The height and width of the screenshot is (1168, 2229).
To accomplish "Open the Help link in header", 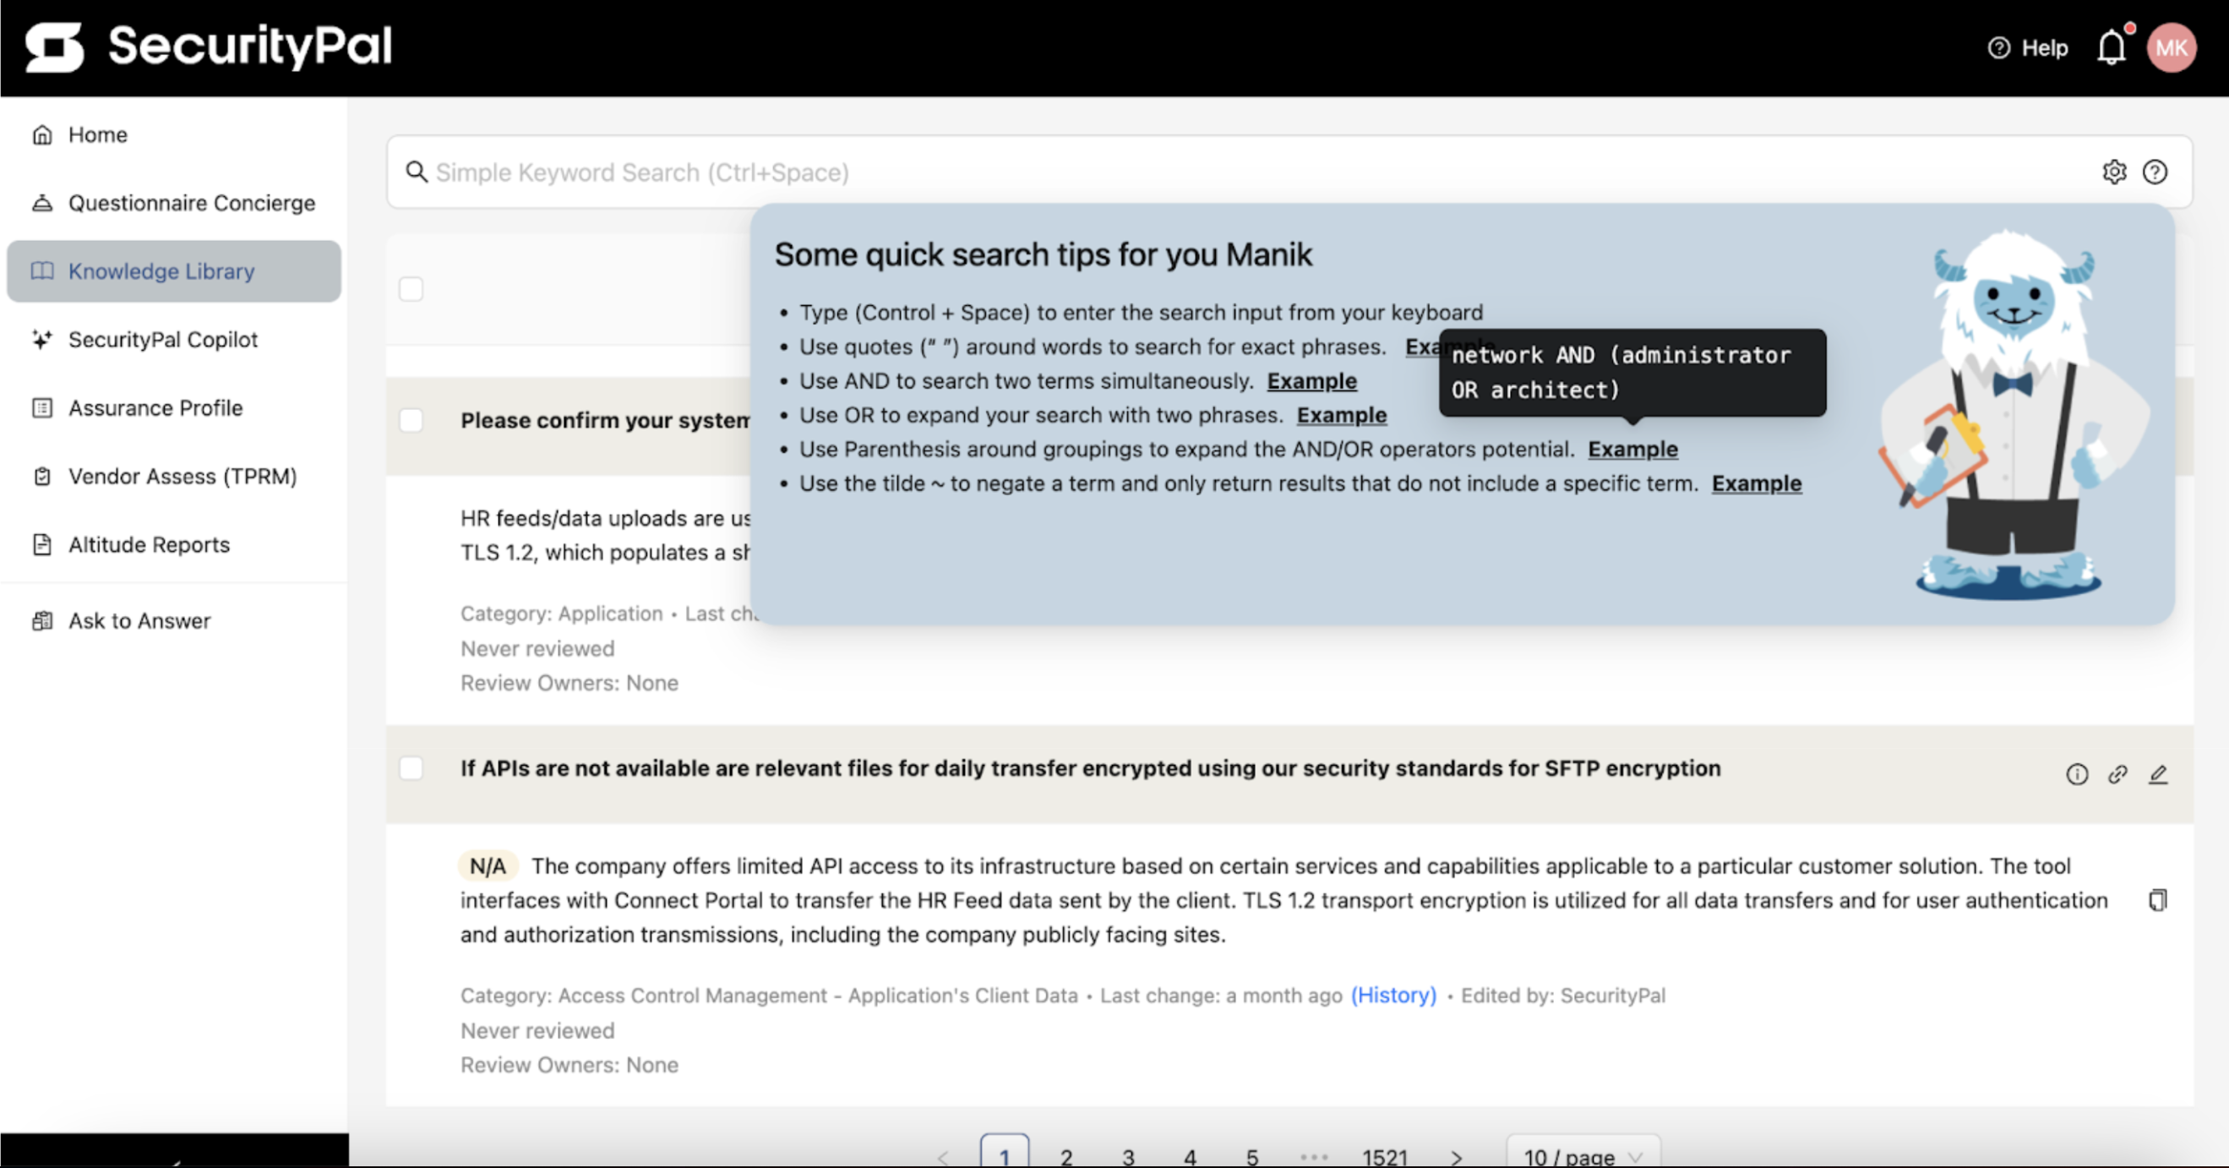I will [2027, 47].
